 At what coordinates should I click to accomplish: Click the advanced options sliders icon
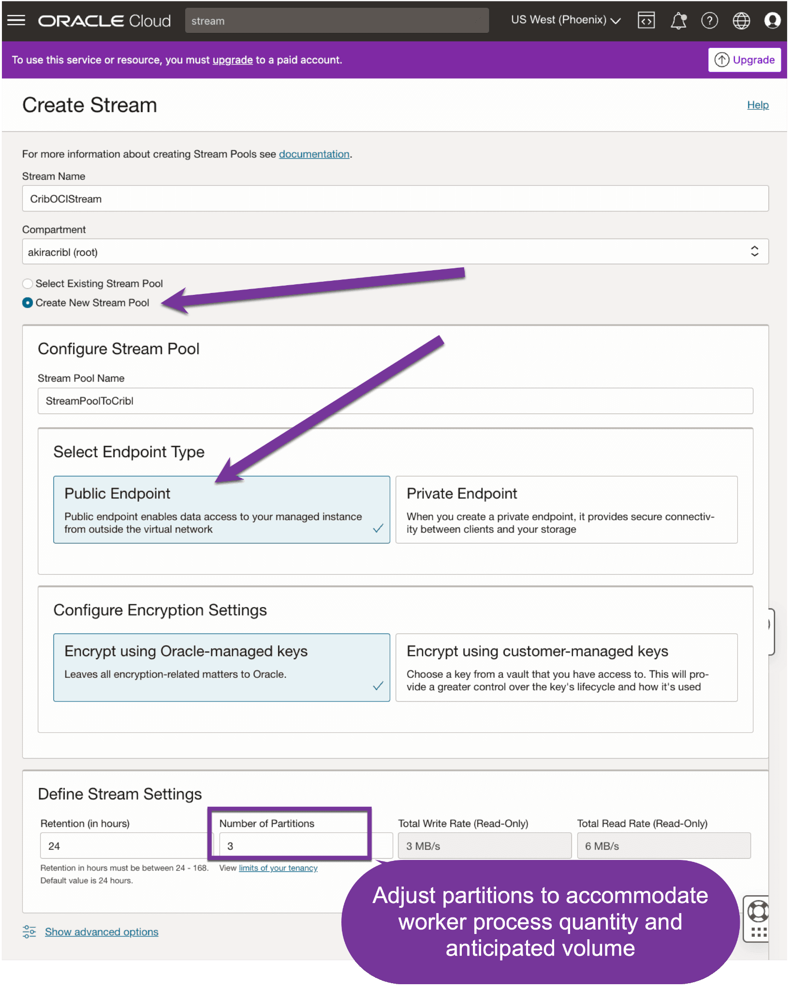point(29,932)
